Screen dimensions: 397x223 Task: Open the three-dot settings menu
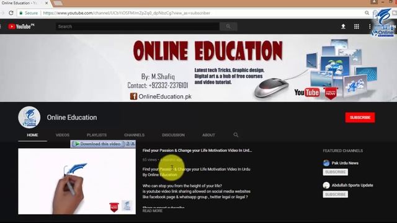(370, 26)
